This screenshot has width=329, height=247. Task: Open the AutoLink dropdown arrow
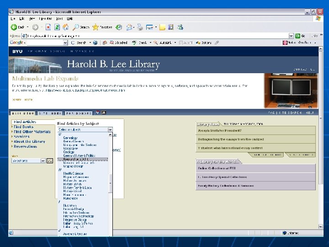click(x=175, y=43)
